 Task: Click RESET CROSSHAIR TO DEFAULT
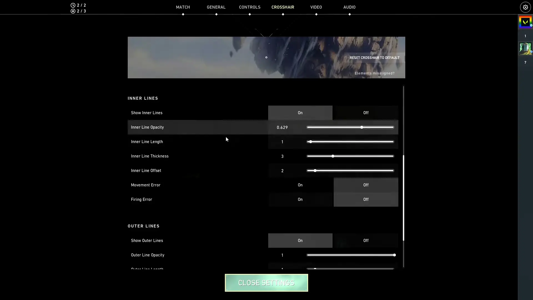point(374,57)
